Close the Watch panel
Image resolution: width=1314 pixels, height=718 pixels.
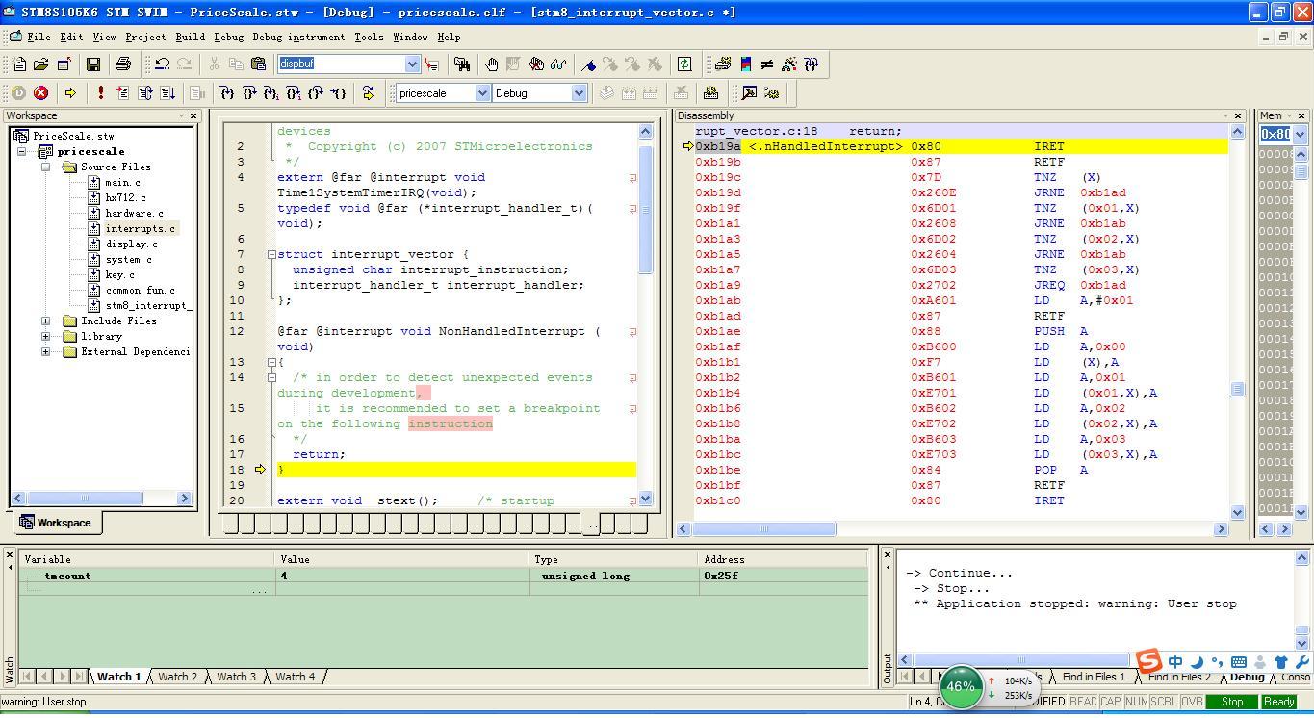(9, 555)
